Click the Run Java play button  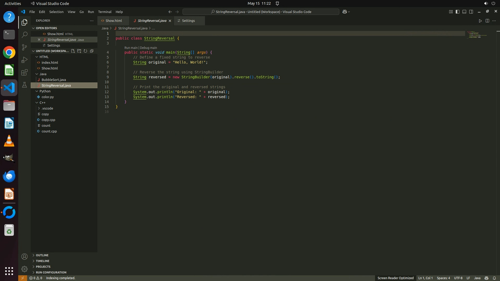pyautogui.click(x=480, y=21)
